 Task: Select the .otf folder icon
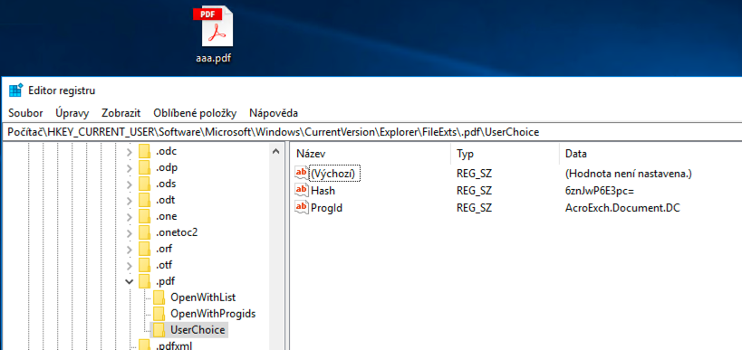(144, 264)
